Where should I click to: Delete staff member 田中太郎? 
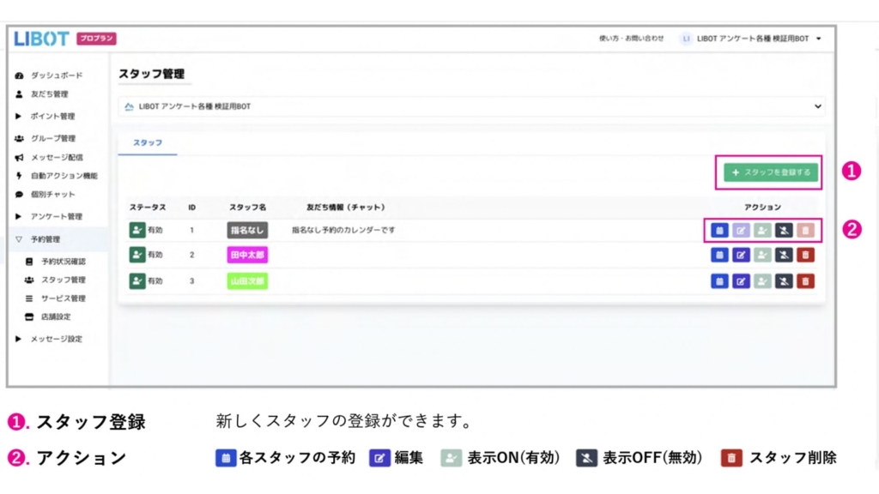click(x=805, y=255)
